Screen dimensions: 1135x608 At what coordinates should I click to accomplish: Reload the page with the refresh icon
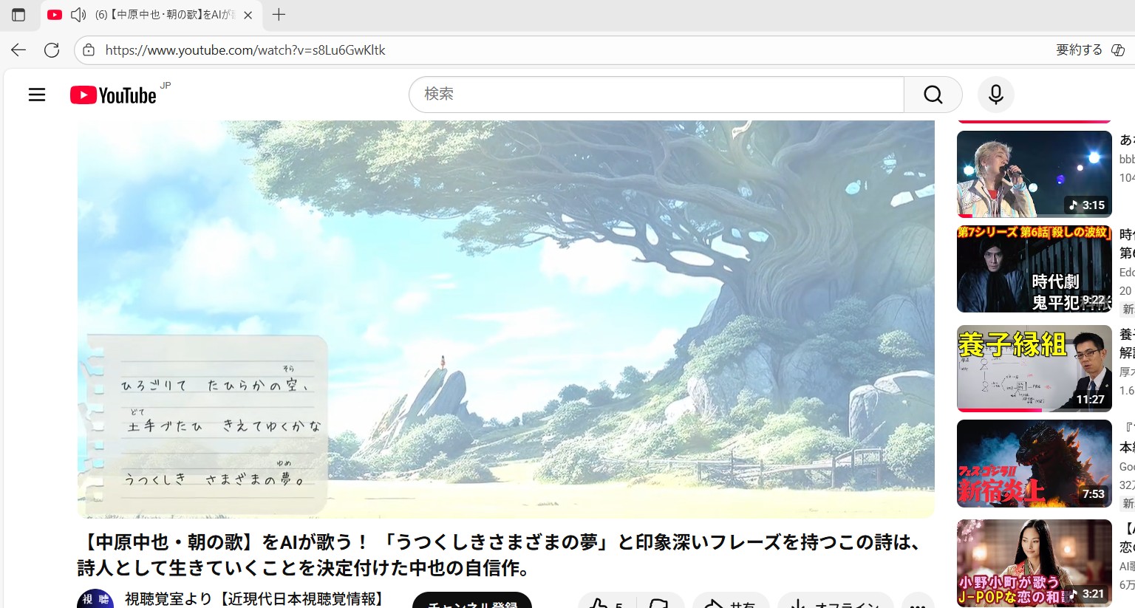[52, 50]
